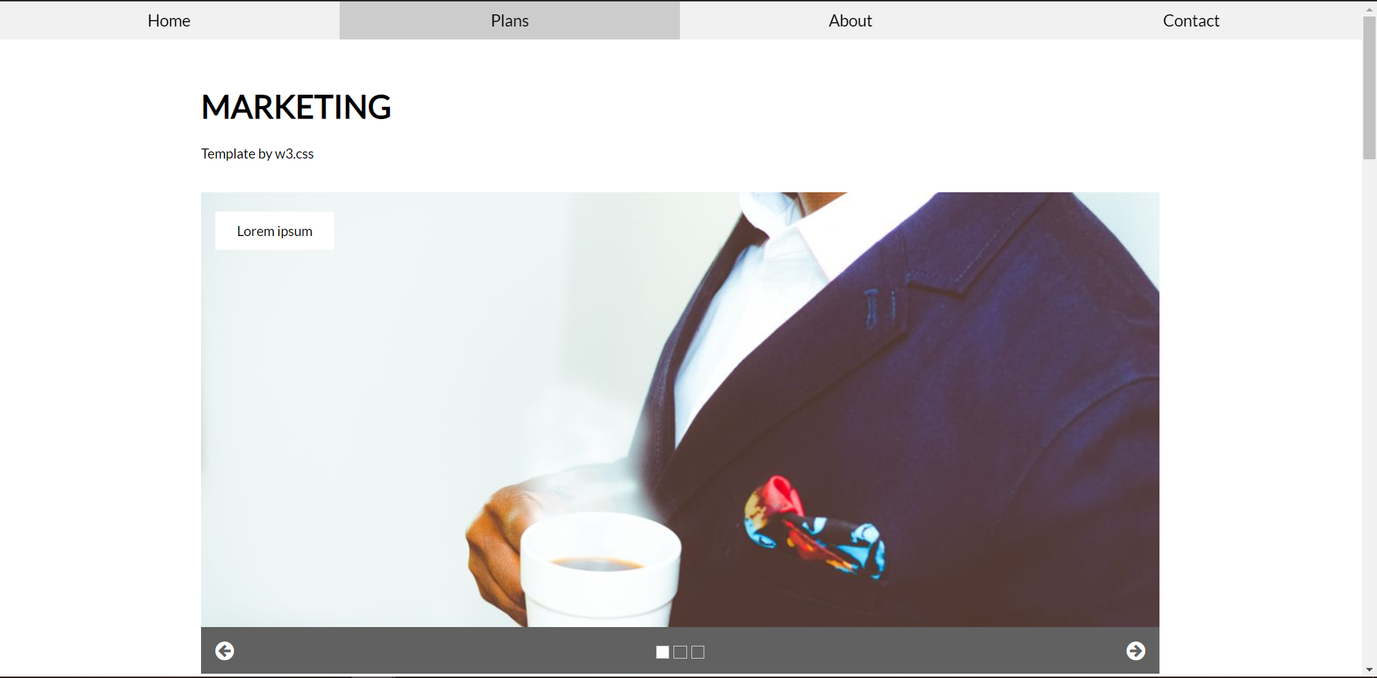Click the empty scrollbar track below thumb
Viewport: 1377px width, 678px height.
(x=1369, y=411)
